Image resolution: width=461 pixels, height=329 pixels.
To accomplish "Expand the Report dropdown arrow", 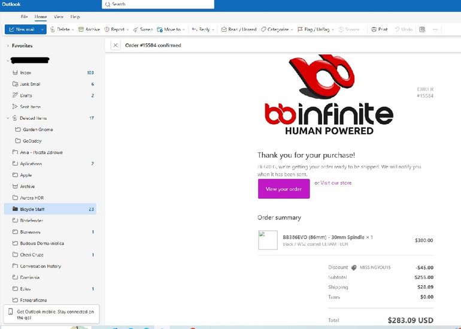I will (x=128, y=29).
